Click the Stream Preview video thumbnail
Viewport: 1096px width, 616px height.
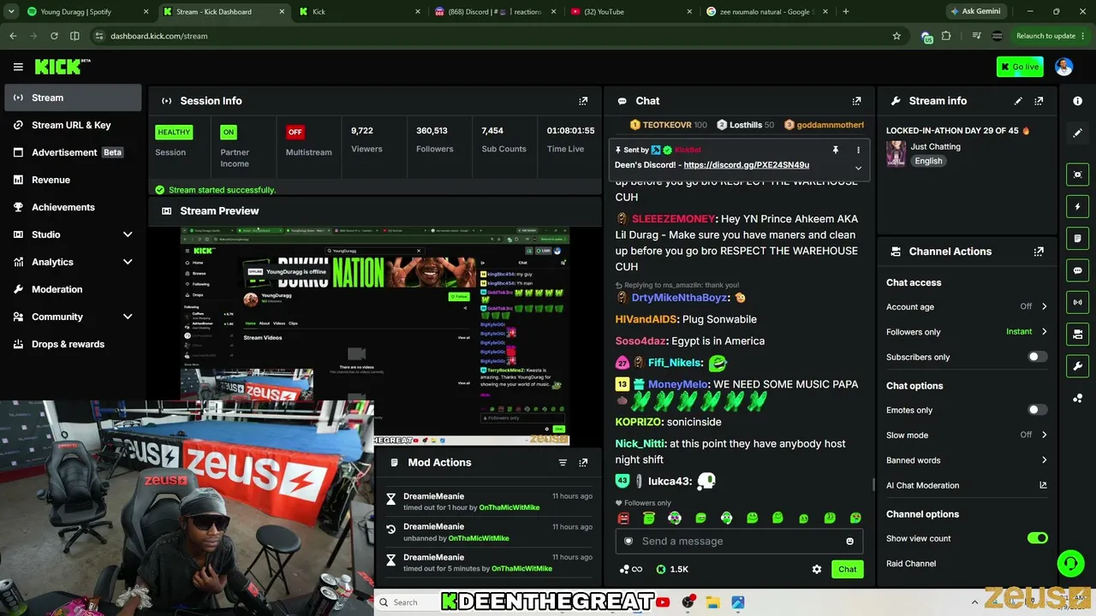coord(375,336)
